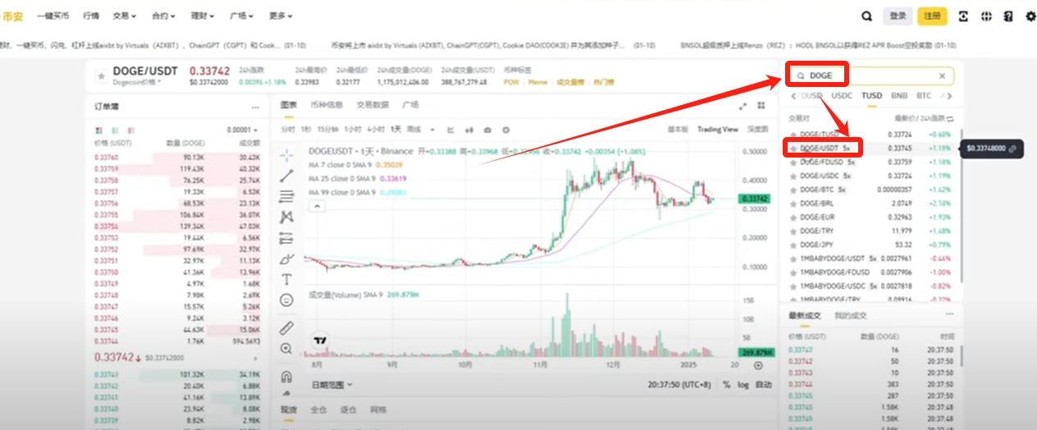The image size is (1037, 430).
Task: Select the USDC market tab
Action: [x=842, y=96]
